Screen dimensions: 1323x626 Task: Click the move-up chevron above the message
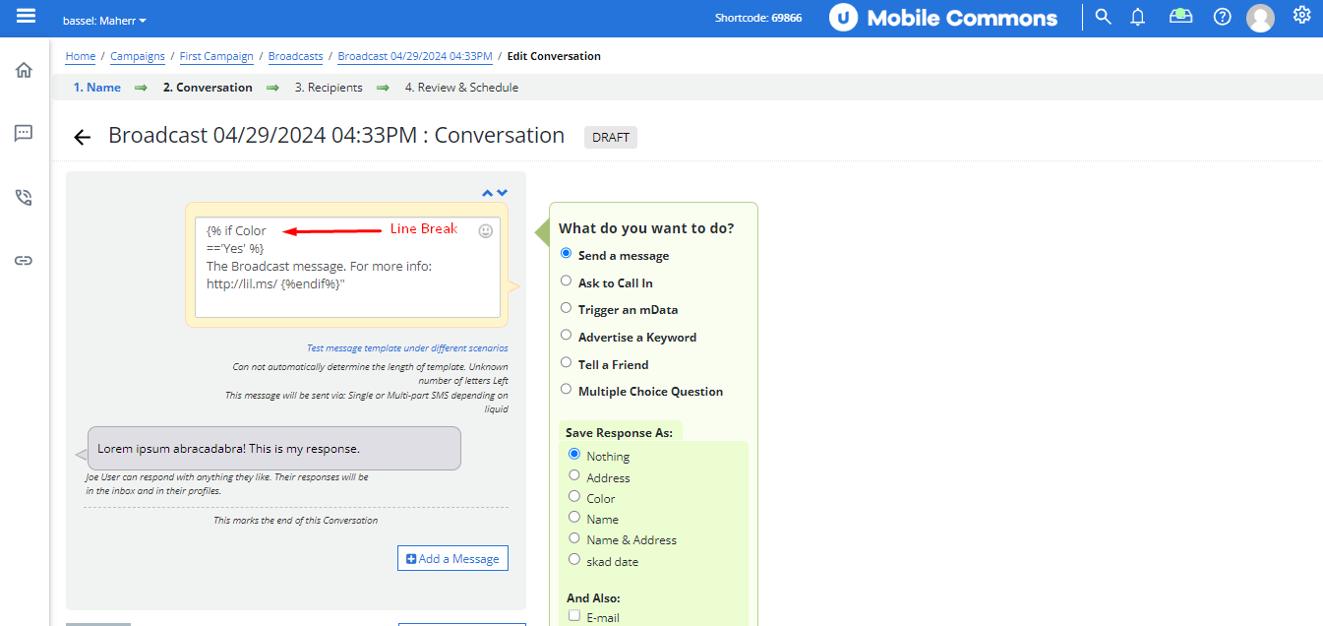pyautogui.click(x=487, y=193)
